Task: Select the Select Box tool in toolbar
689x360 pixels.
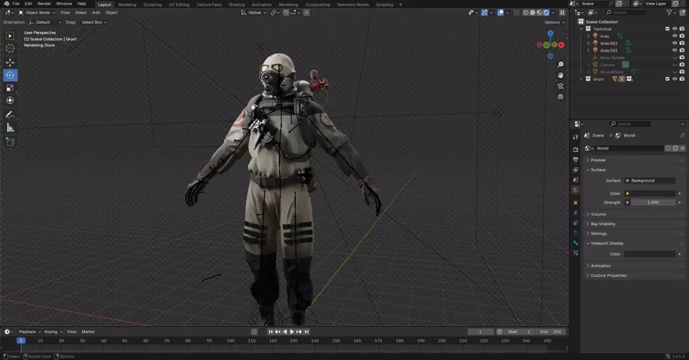Action: 10,36
